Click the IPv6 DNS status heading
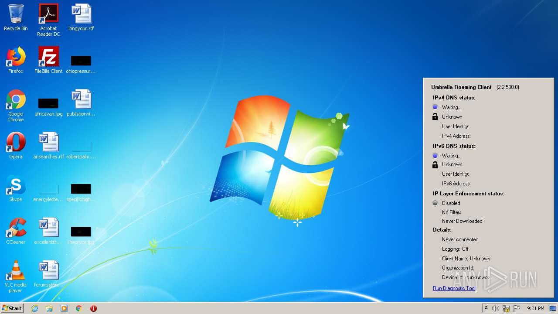This screenshot has height=314, width=558. [454, 146]
